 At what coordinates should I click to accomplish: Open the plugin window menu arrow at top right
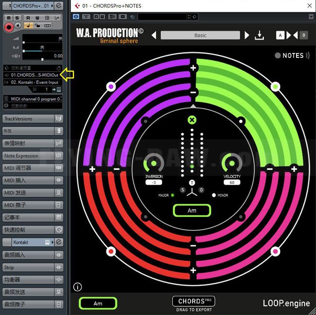[x=311, y=17]
